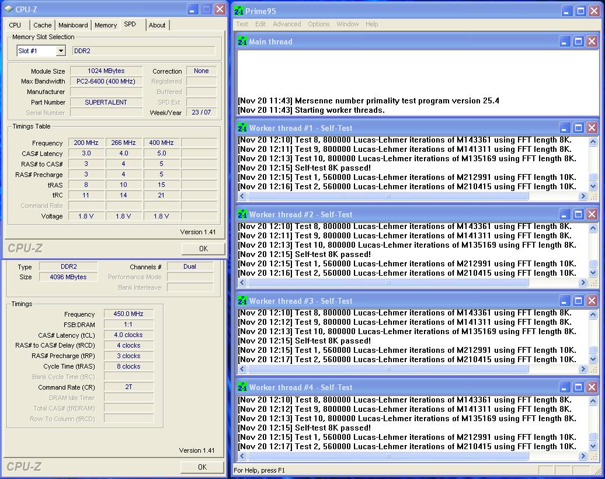Click the Worker thread #3 window icon
Image resolution: width=605 pixels, height=479 pixels.
coord(242,301)
